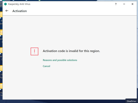Click the 'Kaspersky Anti-Virus' window title text
The width and height of the screenshot is (138, 103).
pyautogui.click(x=19, y=4)
